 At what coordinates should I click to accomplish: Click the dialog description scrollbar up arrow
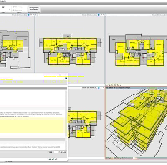point(66,90)
